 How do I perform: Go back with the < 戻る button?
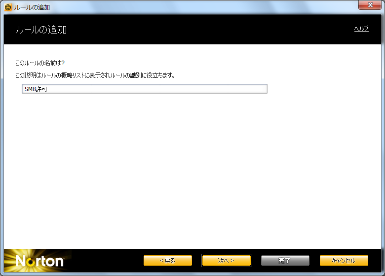(167, 260)
